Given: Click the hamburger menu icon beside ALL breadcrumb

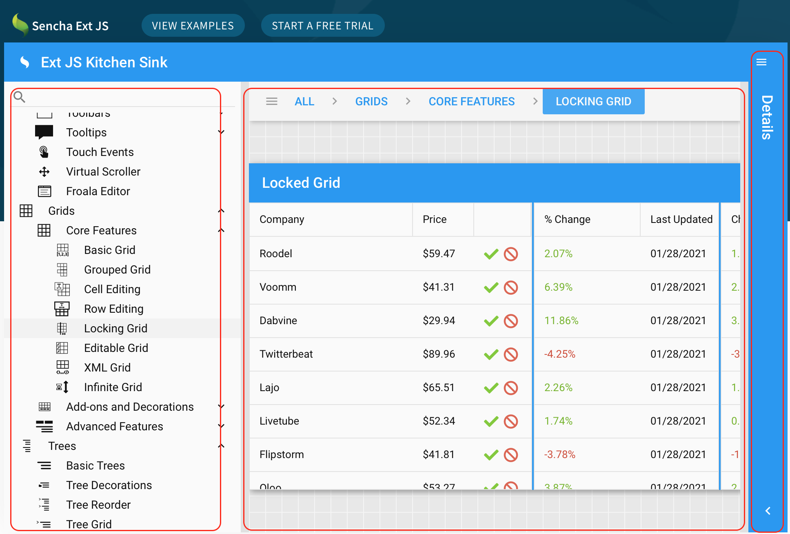Looking at the screenshot, I should click(x=272, y=101).
